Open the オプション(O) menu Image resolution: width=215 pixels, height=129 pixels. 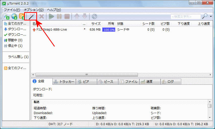pyautogui.click(x=34, y=10)
